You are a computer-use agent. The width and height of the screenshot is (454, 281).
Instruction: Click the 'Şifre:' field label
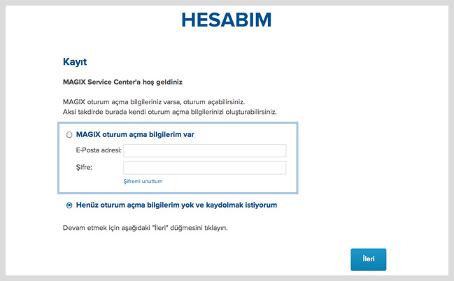84,167
